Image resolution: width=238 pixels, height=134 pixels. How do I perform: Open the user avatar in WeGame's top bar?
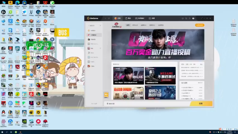pos(193,18)
